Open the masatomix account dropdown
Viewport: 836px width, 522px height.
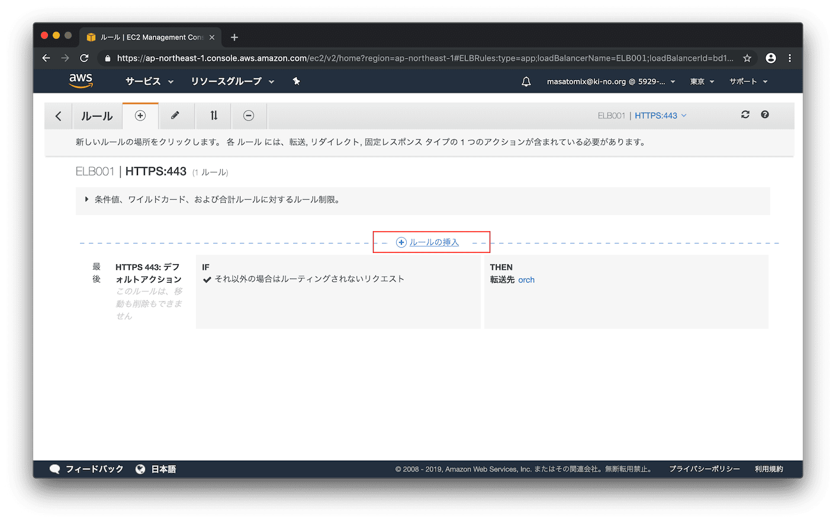click(x=611, y=81)
